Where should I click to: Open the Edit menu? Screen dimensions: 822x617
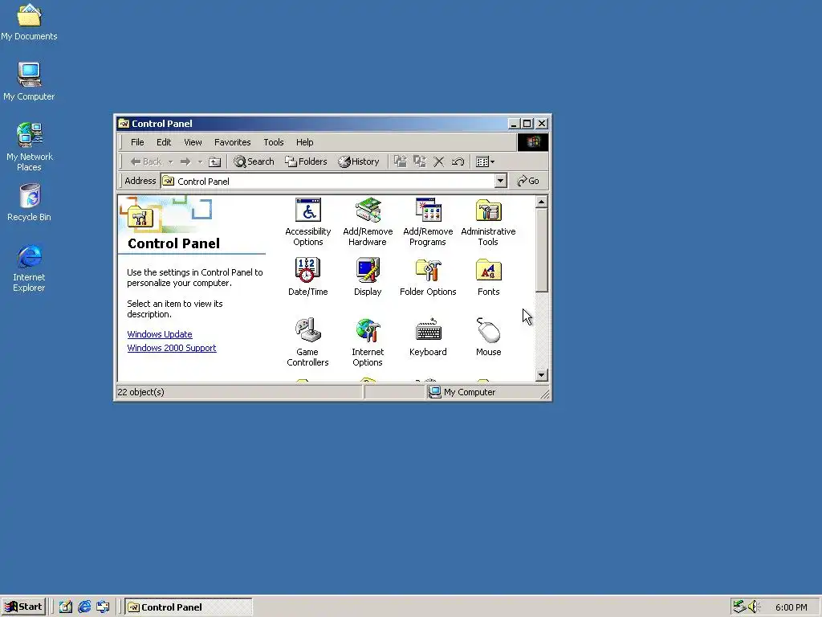[164, 142]
